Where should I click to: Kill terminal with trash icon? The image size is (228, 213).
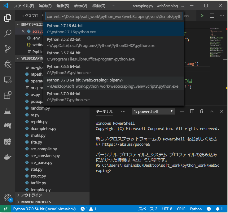(x=202, y=111)
